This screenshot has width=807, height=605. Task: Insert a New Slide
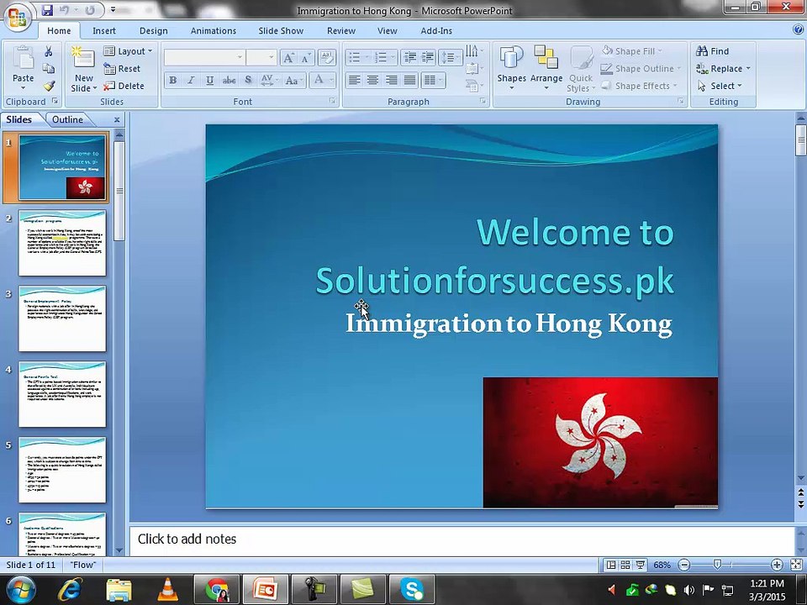pos(83,69)
